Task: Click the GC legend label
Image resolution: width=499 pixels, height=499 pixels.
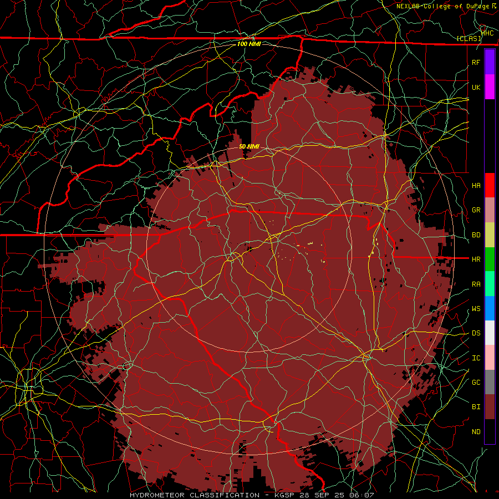Action: tap(476, 382)
